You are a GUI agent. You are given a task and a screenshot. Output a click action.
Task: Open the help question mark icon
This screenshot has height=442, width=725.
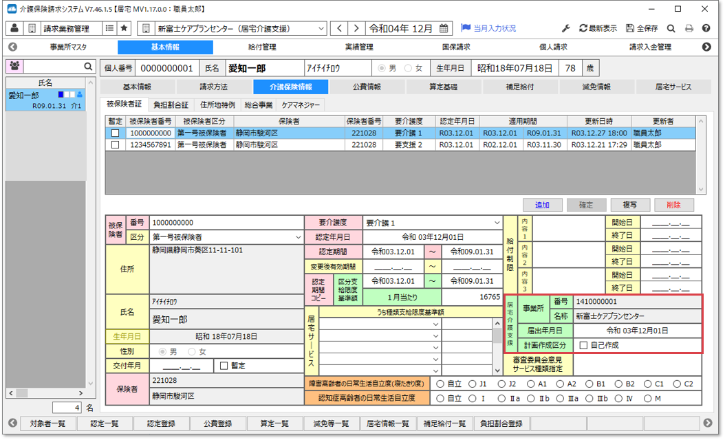tap(706, 28)
